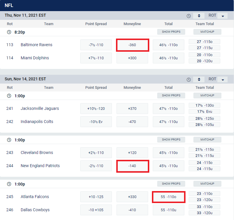Show props for Jaguars vs Colts game
Screen dimensions: 234x220
pos(171,96)
